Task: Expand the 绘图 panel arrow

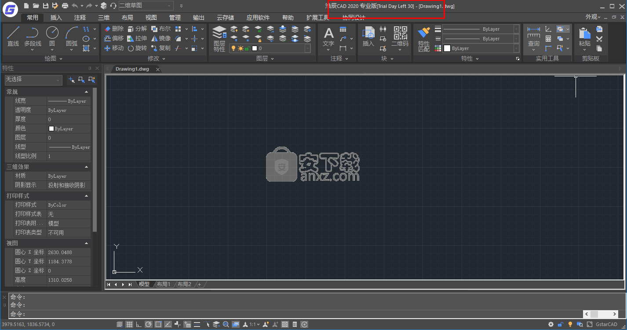Action: (x=61, y=58)
